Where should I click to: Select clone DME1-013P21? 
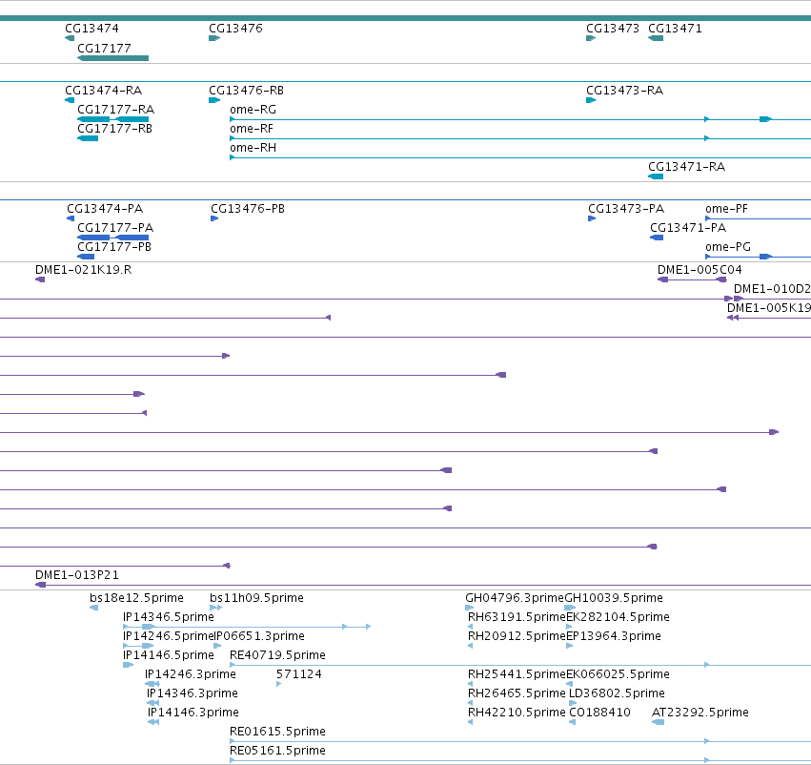tap(76, 575)
